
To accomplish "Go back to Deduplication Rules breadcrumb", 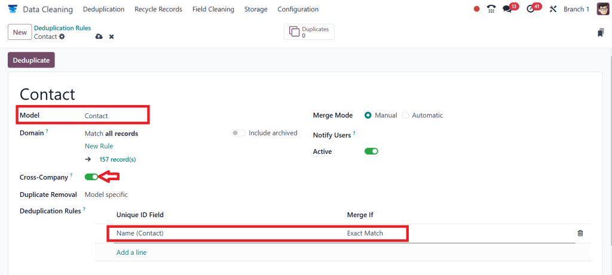I will coord(62,28).
